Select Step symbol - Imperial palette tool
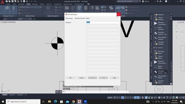 coord(160,38)
